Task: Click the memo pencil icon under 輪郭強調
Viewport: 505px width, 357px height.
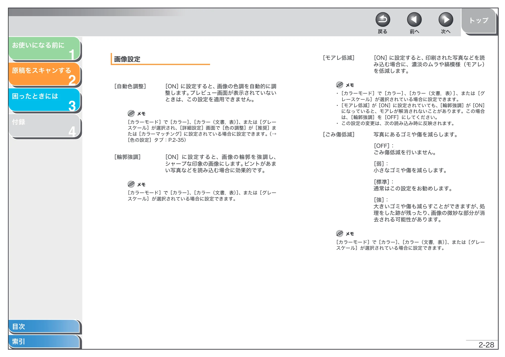Action: point(131,184)
